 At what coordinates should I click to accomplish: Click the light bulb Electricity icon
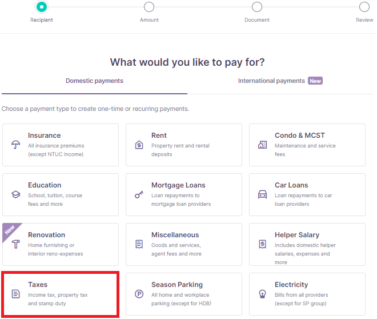click(x=262, y=294)
